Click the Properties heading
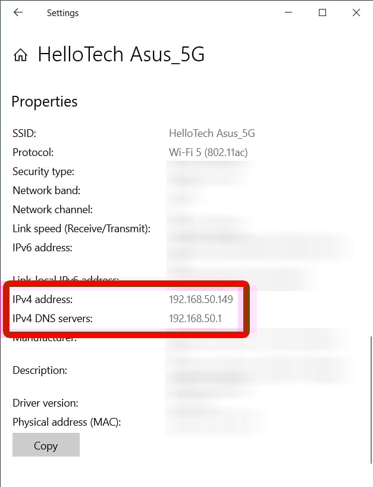Viewport: 373px width, 487px height. 45,102
